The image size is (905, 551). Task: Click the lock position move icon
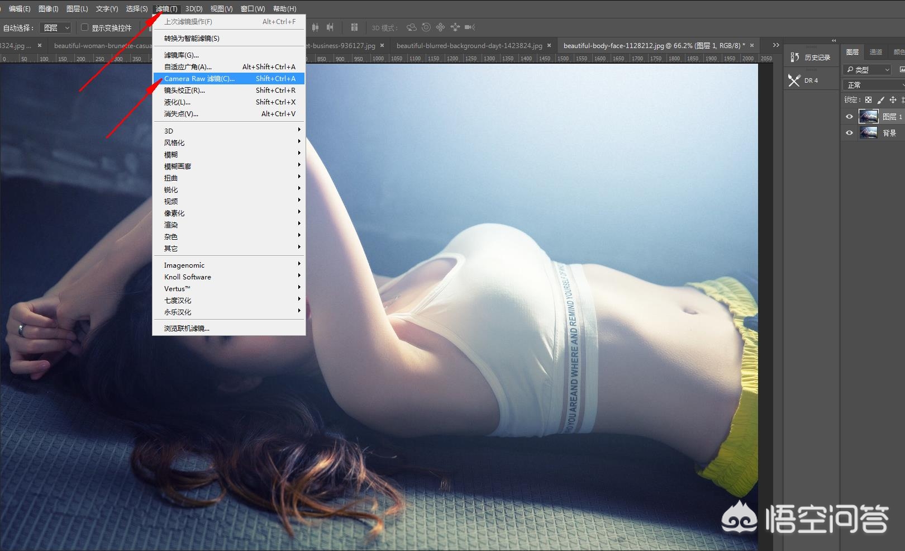893,100
